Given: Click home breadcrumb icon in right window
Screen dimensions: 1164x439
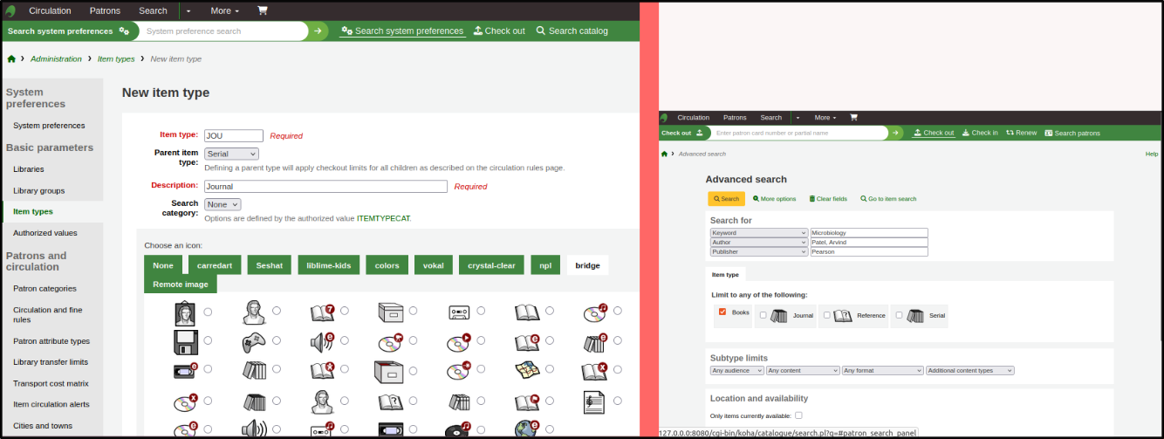Looking at the screenshot, I should pos(664,154).
